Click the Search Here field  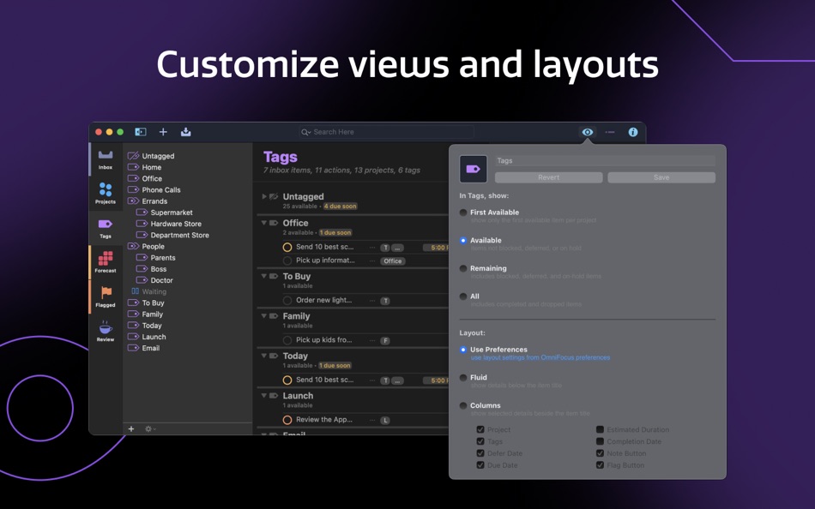(x=386, y=132)
